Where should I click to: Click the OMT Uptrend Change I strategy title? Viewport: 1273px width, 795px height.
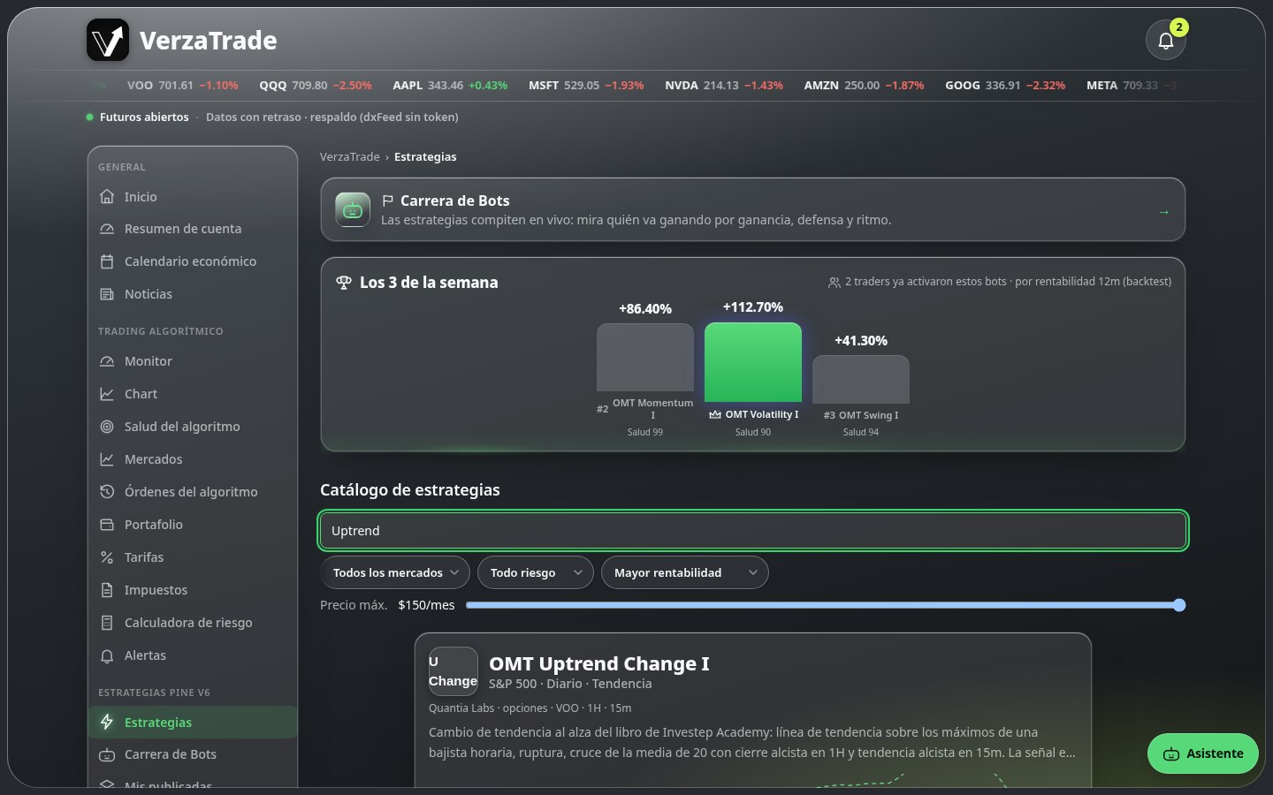pyautogui.click(x=599, y=663)
